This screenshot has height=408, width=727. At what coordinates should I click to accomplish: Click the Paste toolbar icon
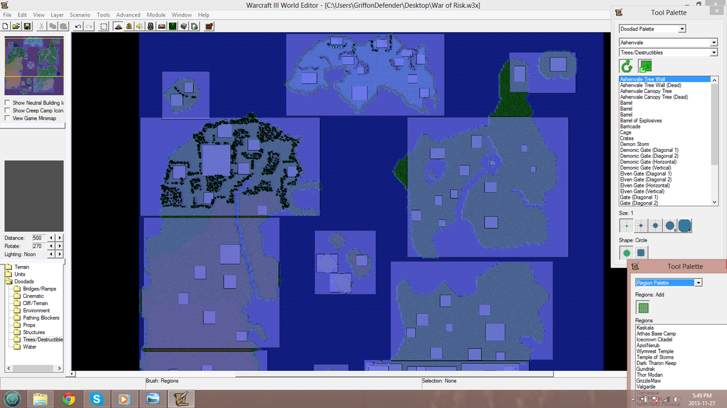click(63, 26)
